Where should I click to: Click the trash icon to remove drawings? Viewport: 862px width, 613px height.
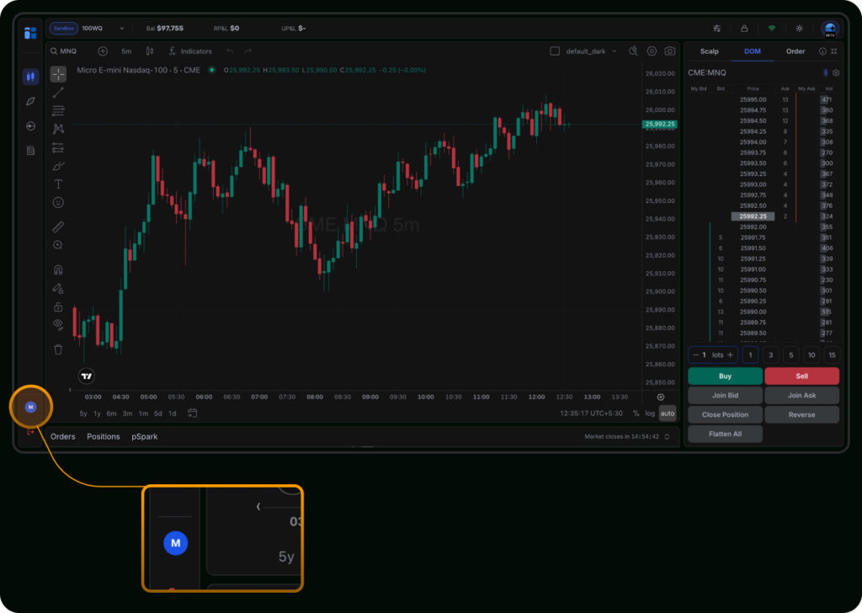[x=58, y=349]
